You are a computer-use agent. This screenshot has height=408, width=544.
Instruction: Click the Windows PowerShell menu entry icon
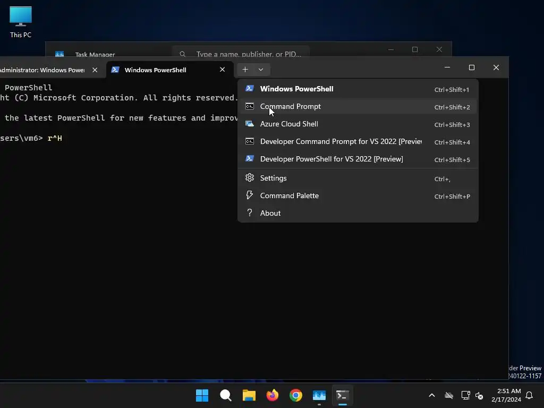[250, 89]
